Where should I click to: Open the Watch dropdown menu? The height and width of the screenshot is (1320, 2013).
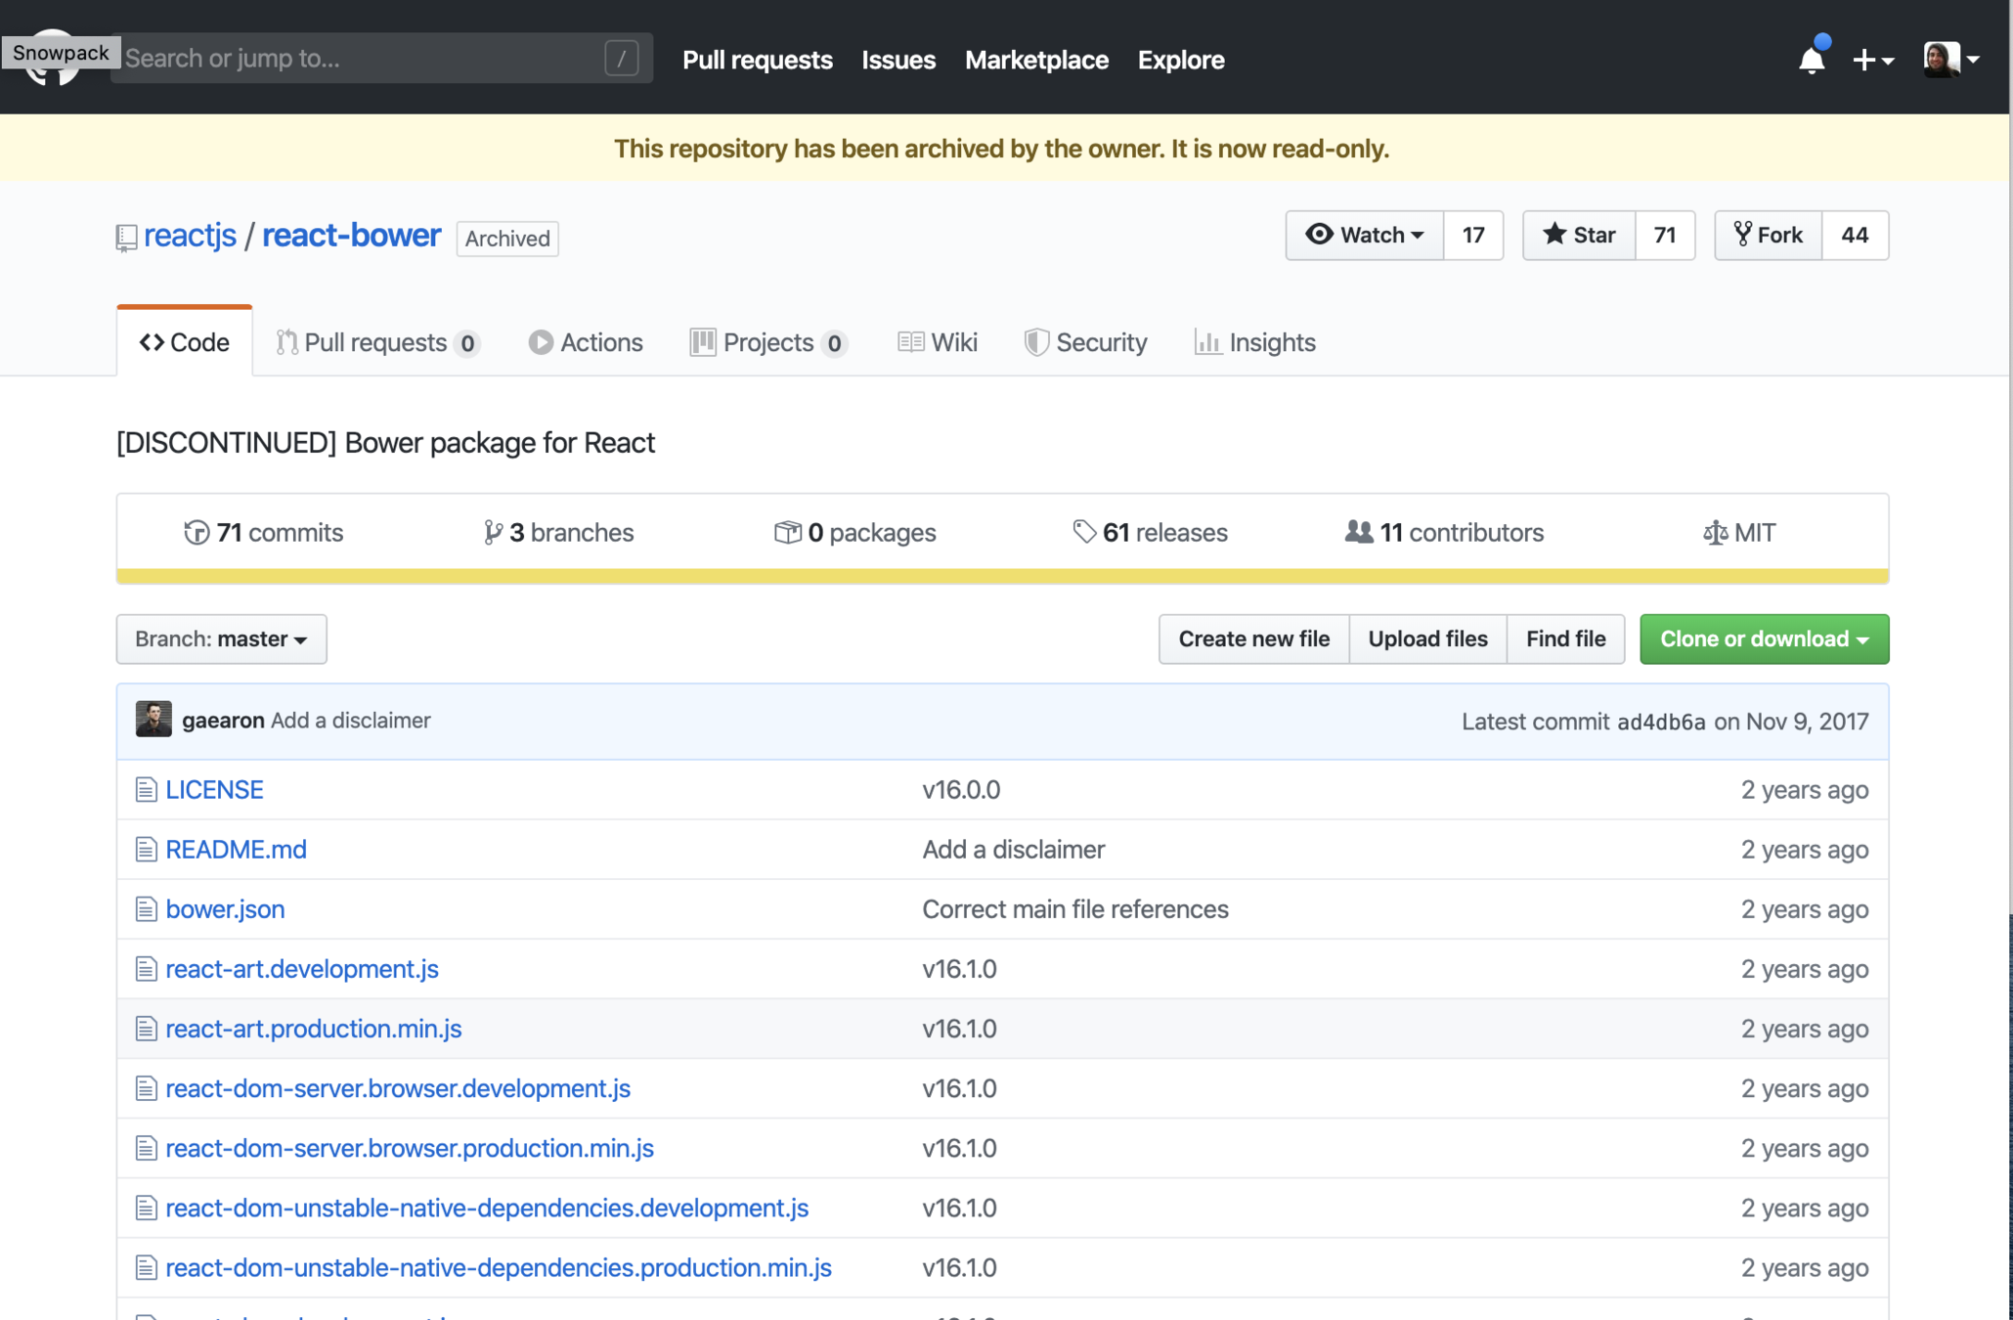[x=1365, y=235]
